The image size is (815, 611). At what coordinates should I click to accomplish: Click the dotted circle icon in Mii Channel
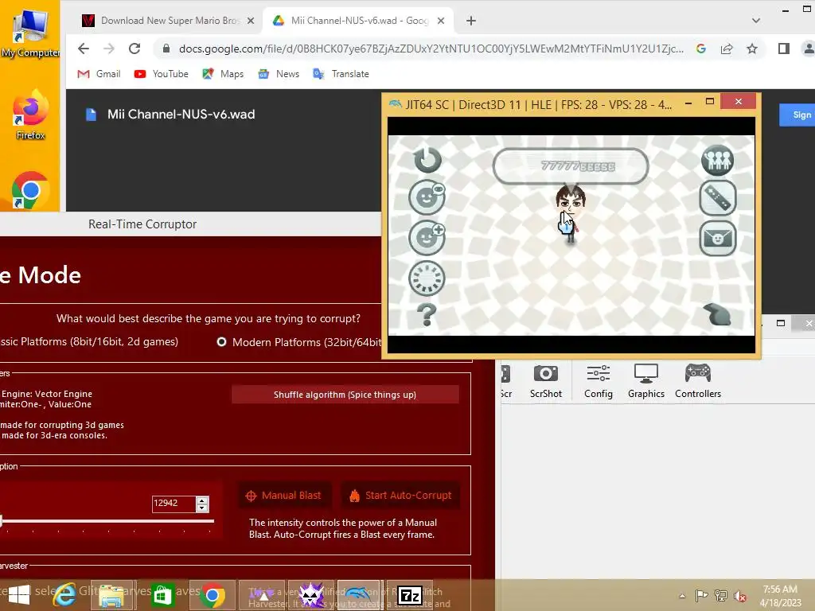click(x=427, y=278)
